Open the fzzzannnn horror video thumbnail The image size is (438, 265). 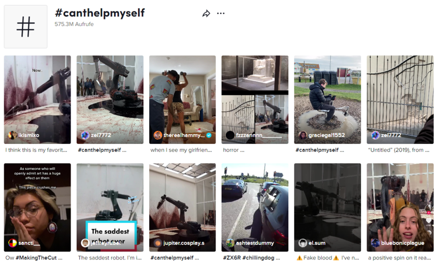click(x=255, y=99)
